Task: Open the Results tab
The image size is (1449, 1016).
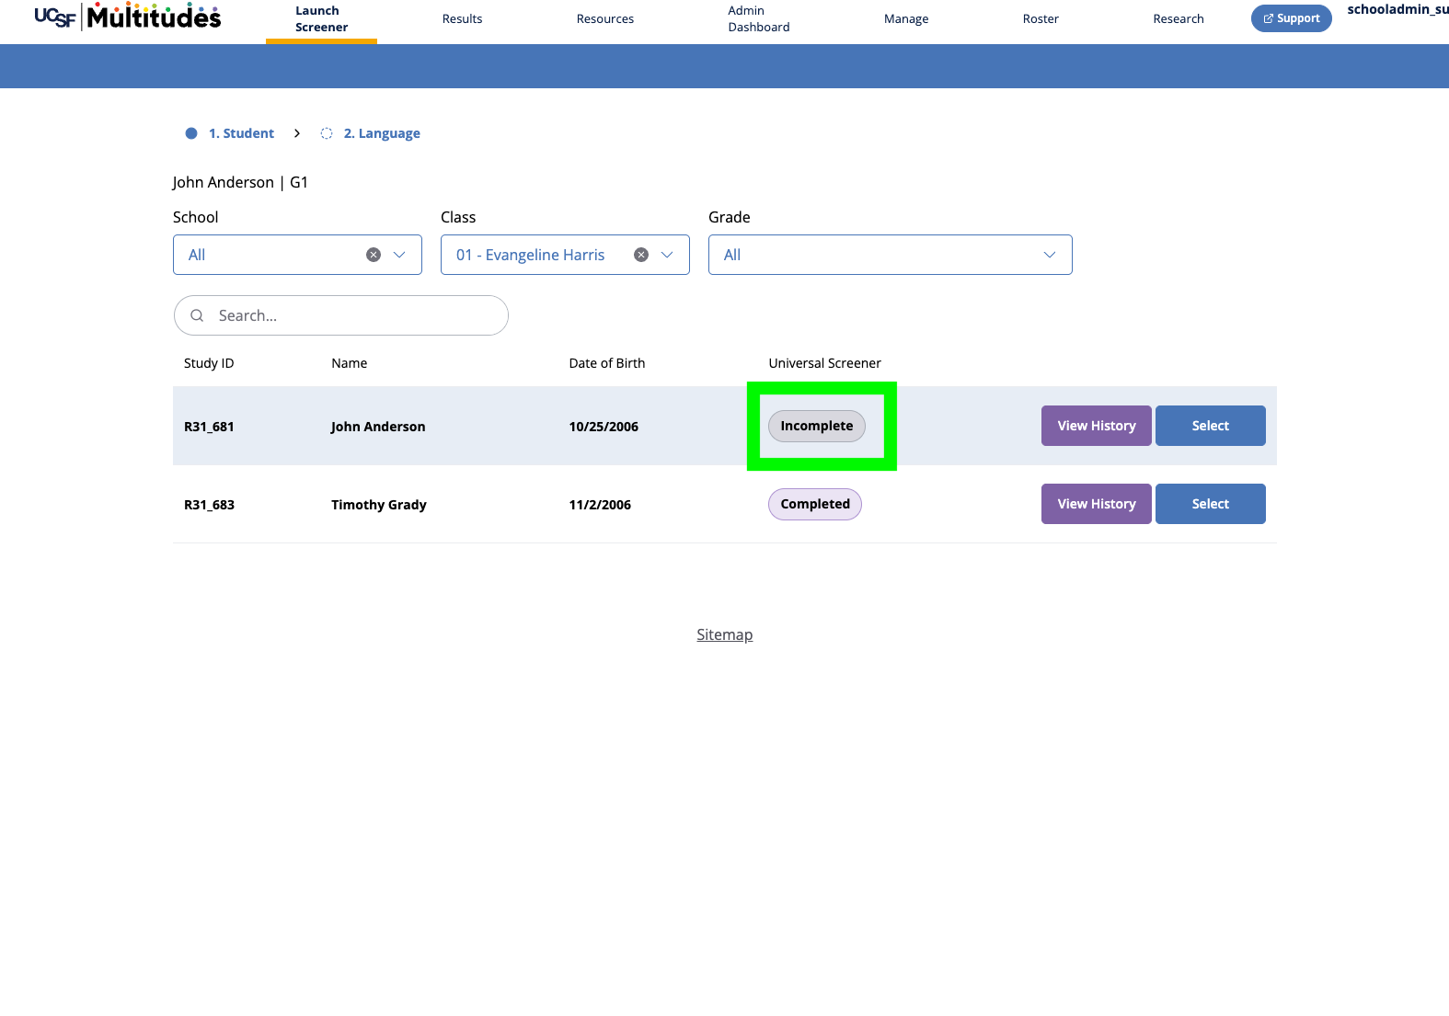Action: (462, 18)
